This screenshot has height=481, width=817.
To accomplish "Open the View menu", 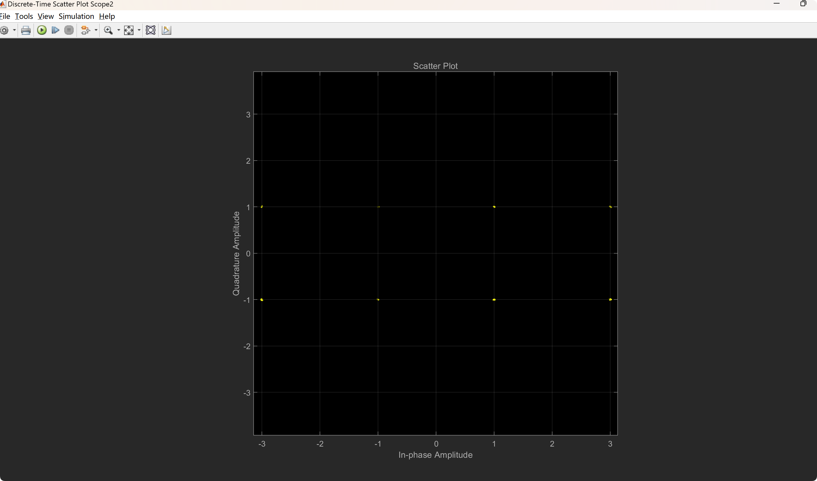I will 45,16.
